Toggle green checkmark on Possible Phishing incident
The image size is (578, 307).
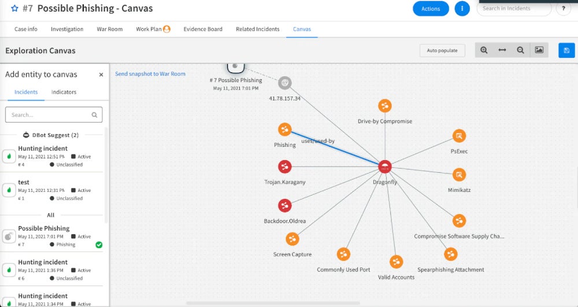[99, 245]
